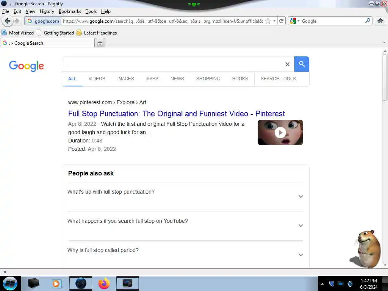388x291 pixels.
Task: Click the URL address bar
Action: tap(163, 21)
